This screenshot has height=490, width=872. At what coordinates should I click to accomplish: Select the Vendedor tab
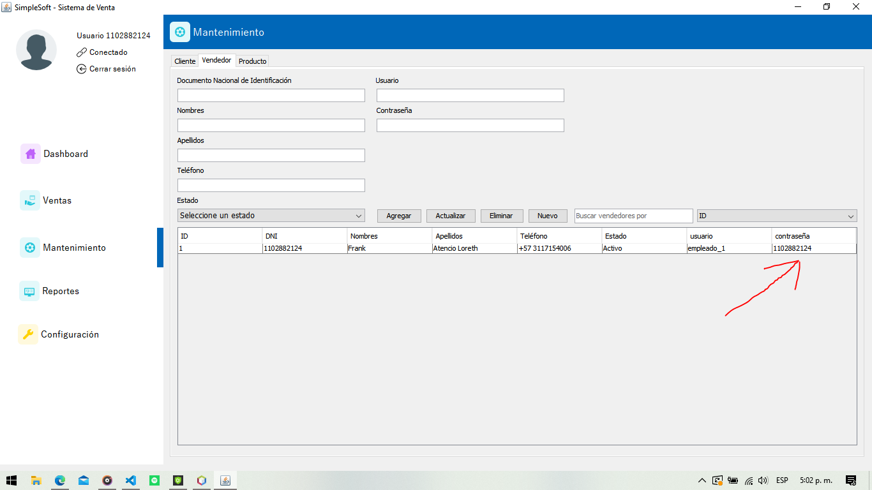coord(216,60)
